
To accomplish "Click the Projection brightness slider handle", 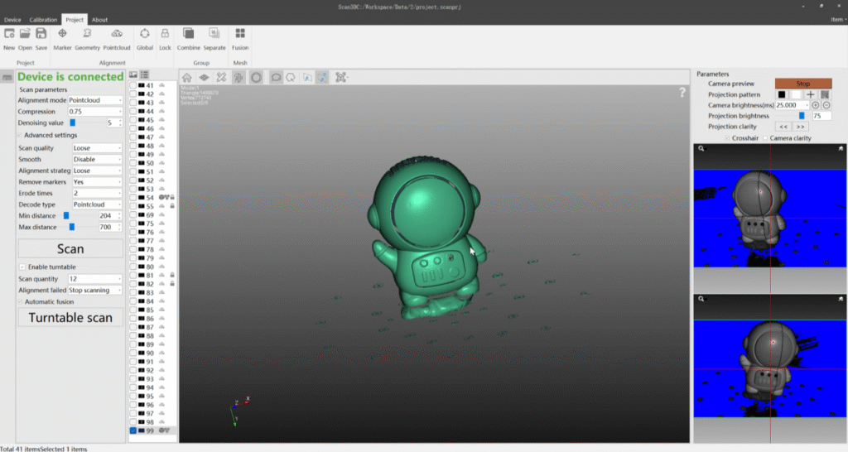I will [x=801, y=116].
